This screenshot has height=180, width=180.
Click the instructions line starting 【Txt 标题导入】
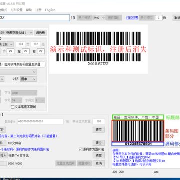(x=139, y=161)
